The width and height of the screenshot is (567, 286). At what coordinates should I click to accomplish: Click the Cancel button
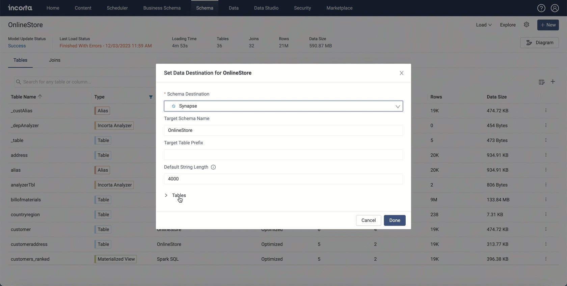(x=369, y=220)
